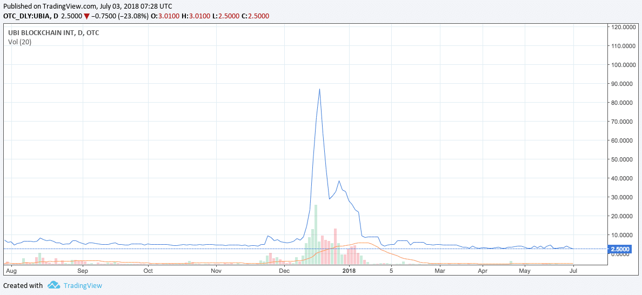Click the price line peak near 87
This screenshot has height=295, width=642.
(x=319, y=89)
